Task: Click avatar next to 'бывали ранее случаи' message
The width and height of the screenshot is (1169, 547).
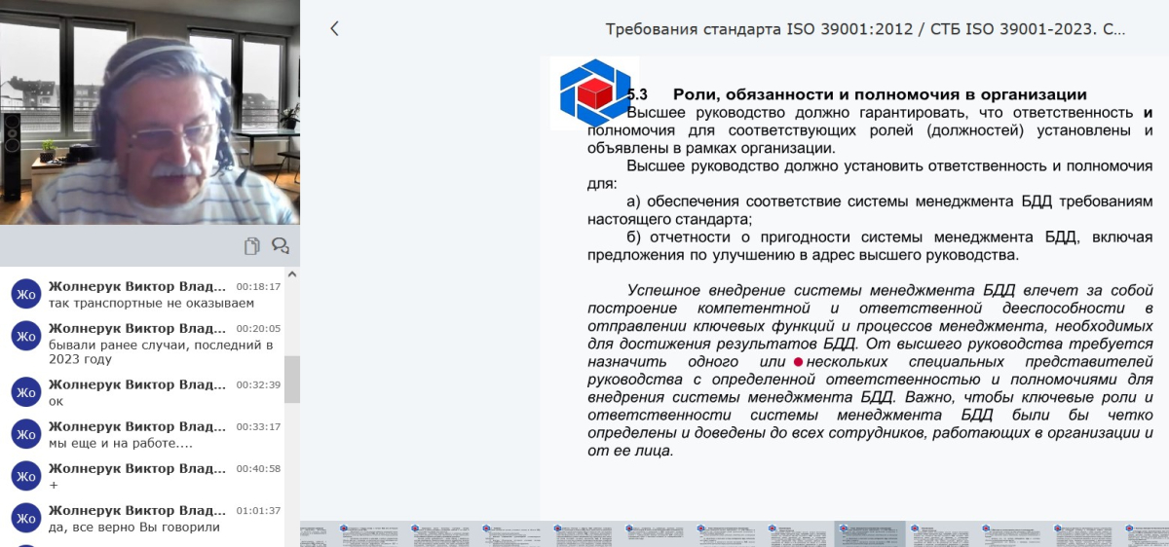Action: (26, 336)
